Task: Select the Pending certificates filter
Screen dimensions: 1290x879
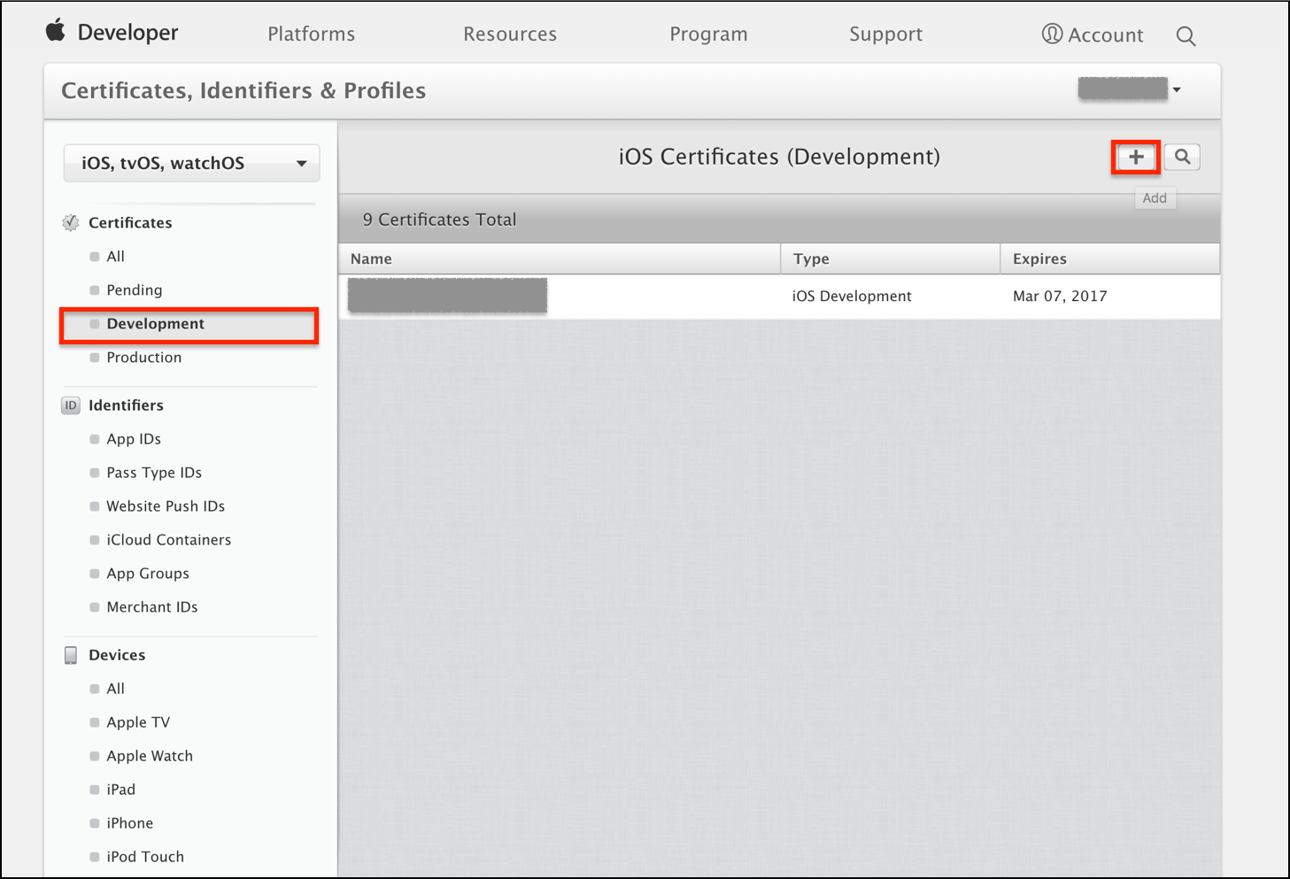Action: (135, 289)
